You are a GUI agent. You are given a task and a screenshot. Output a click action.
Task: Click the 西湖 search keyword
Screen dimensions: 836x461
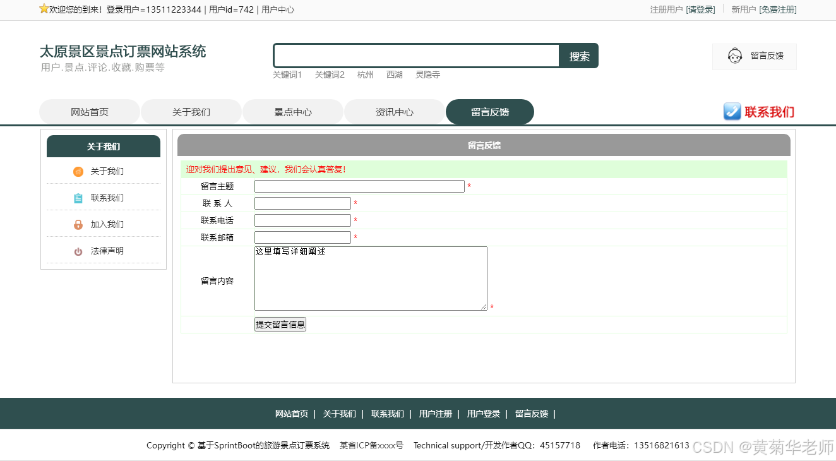(395, 75)
